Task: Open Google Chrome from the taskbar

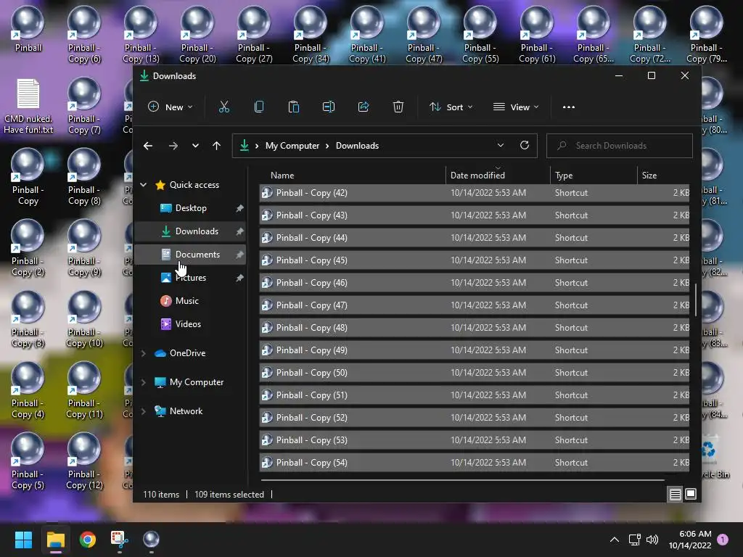Action: tap(88, 540)
